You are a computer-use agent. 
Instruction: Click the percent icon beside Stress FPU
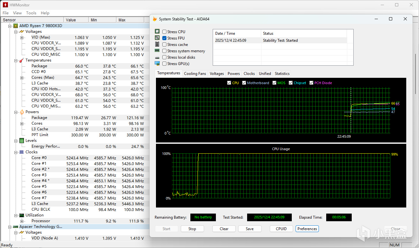[x=157, y=38]
